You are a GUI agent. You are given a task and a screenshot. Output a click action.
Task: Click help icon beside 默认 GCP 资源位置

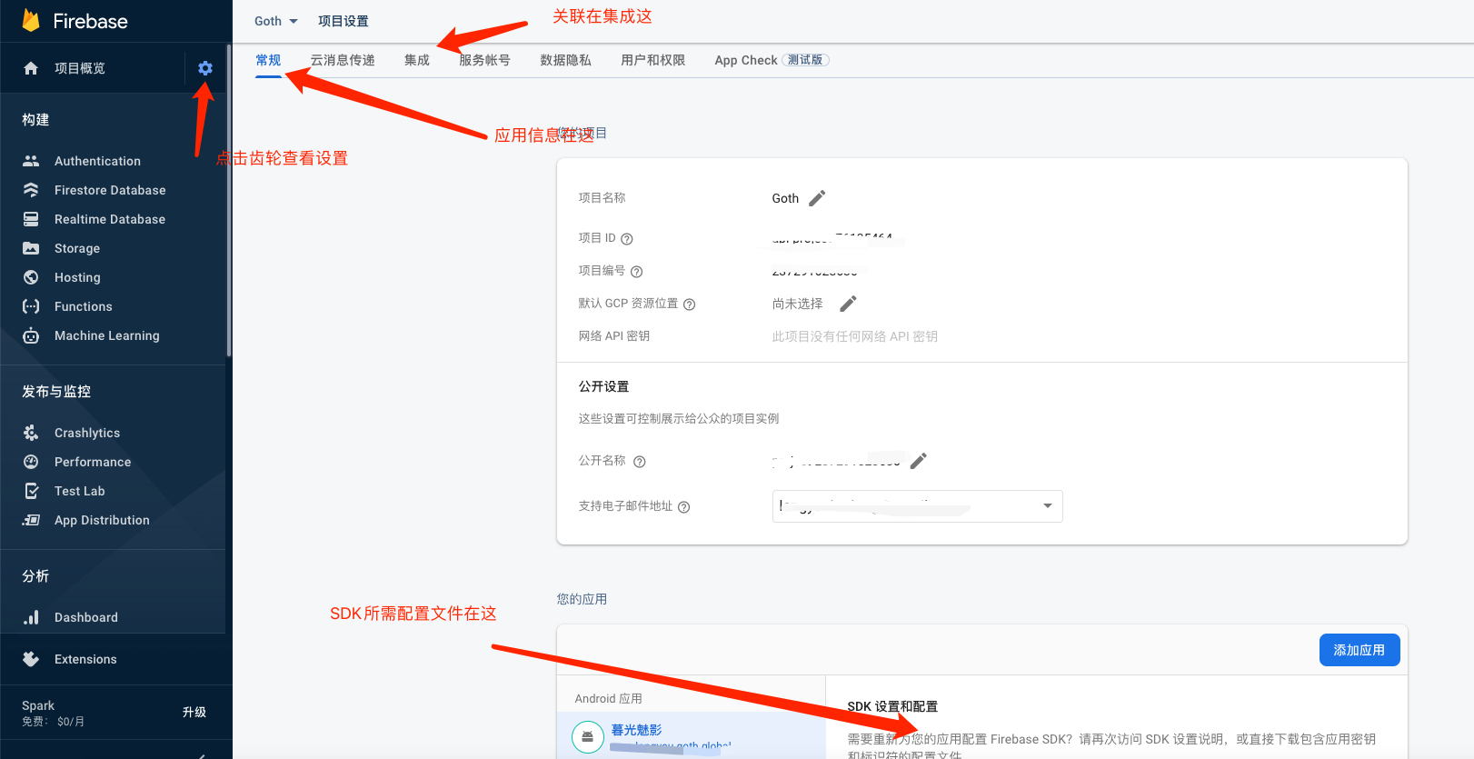pyautogui.click(x=690, y=305)
